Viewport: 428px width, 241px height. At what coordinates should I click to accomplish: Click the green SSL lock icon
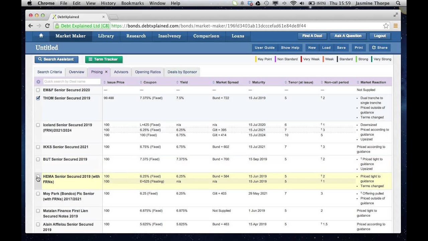(57, 26)
